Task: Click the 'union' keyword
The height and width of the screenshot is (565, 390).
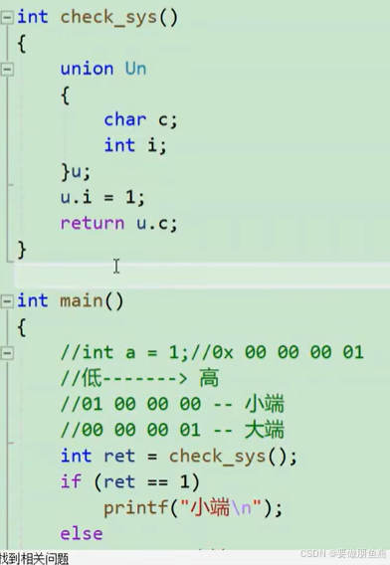Action: click(x=87, y=69)
